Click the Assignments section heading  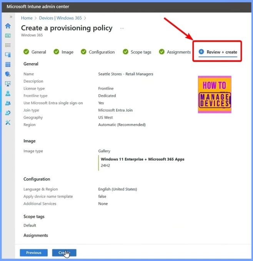[36, 235]
